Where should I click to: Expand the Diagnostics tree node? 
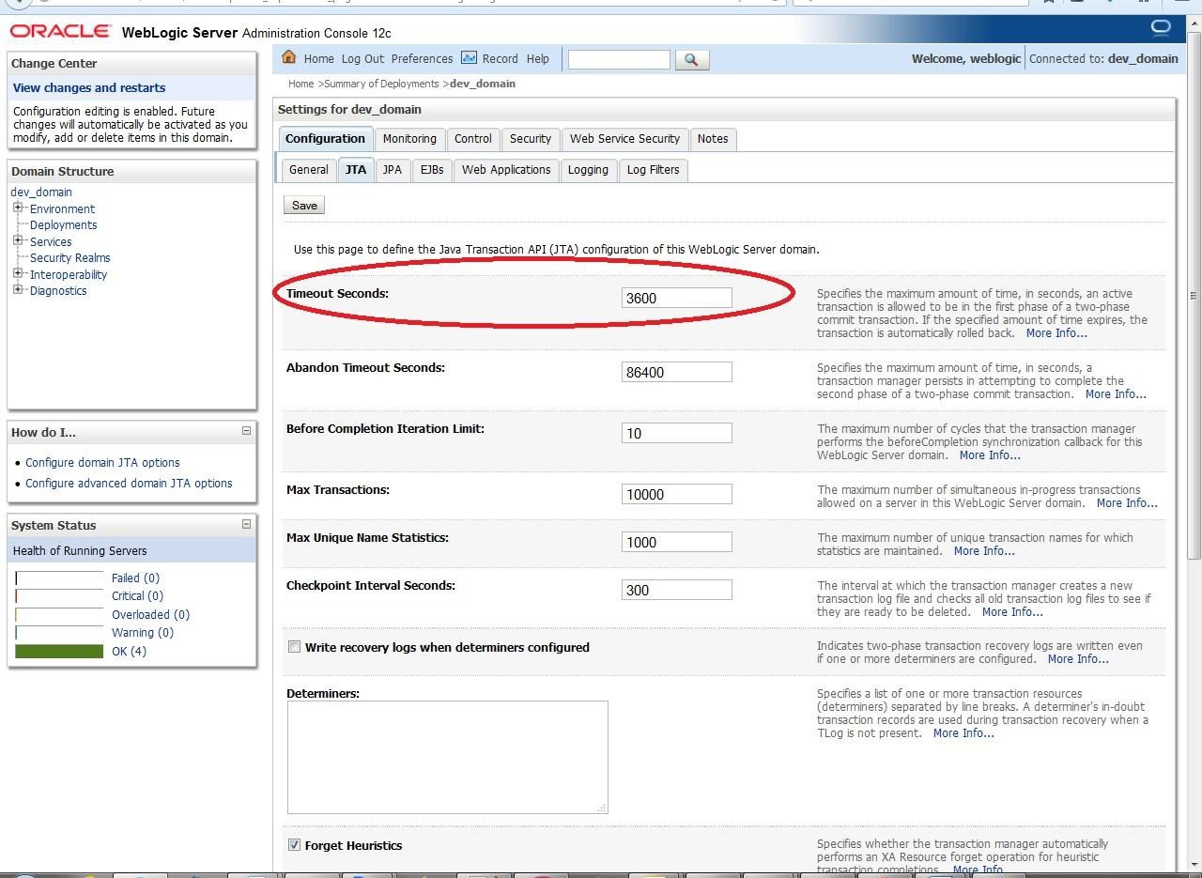point(18,289)
